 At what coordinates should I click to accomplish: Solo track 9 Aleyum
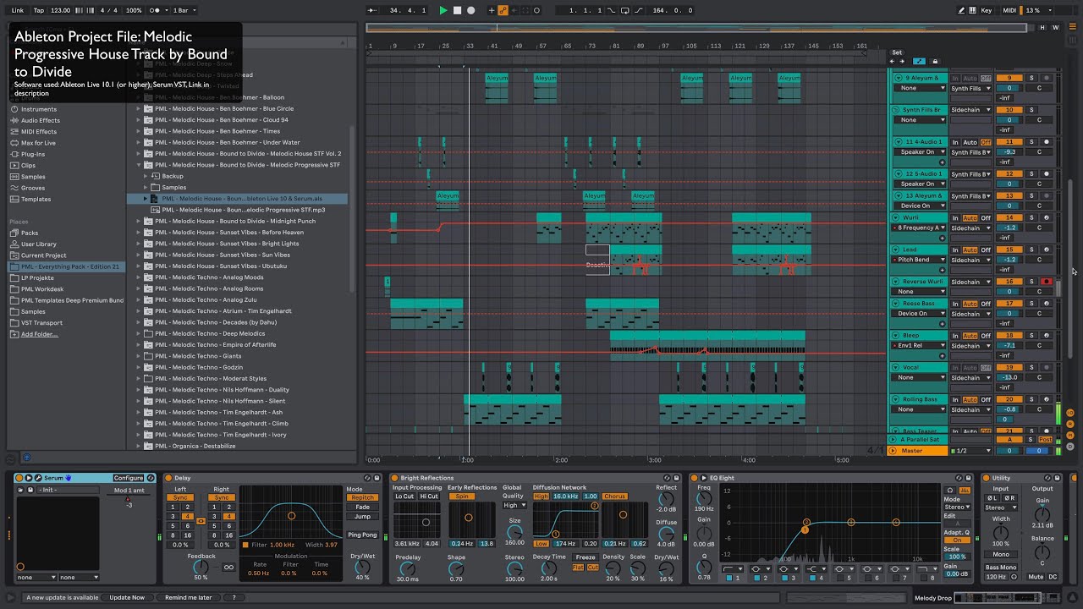[x=1031, y=78]
